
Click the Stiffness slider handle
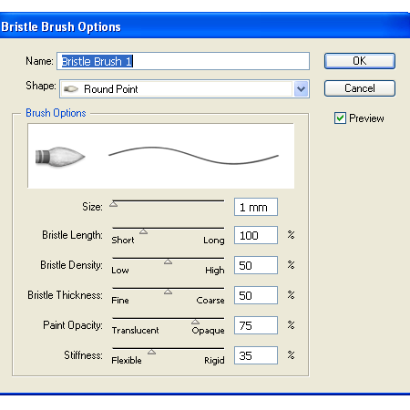(x=151, y=352)
